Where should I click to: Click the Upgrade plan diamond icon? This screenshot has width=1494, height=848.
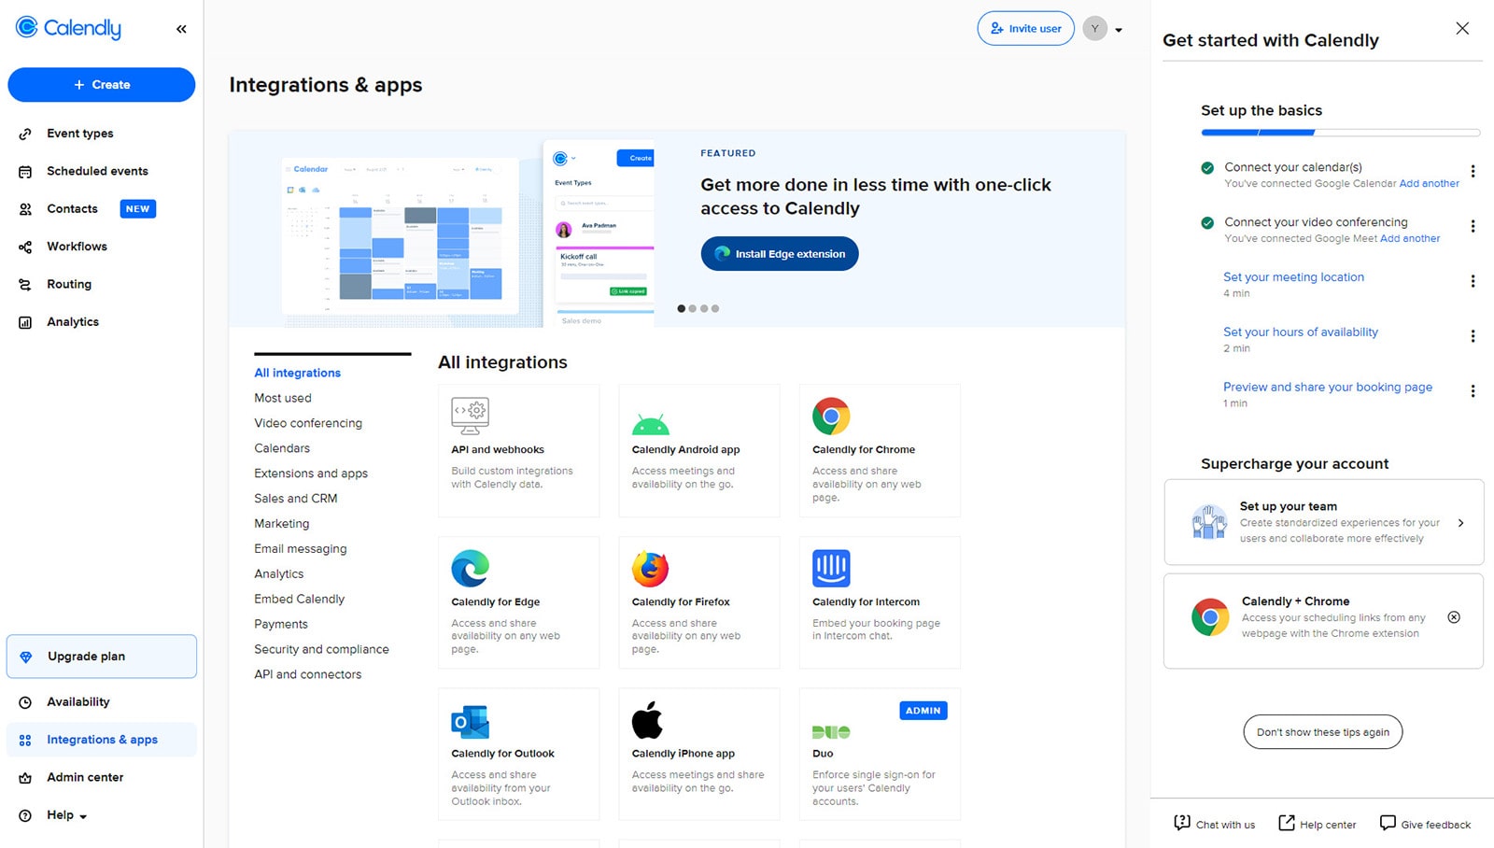(26, 657)
